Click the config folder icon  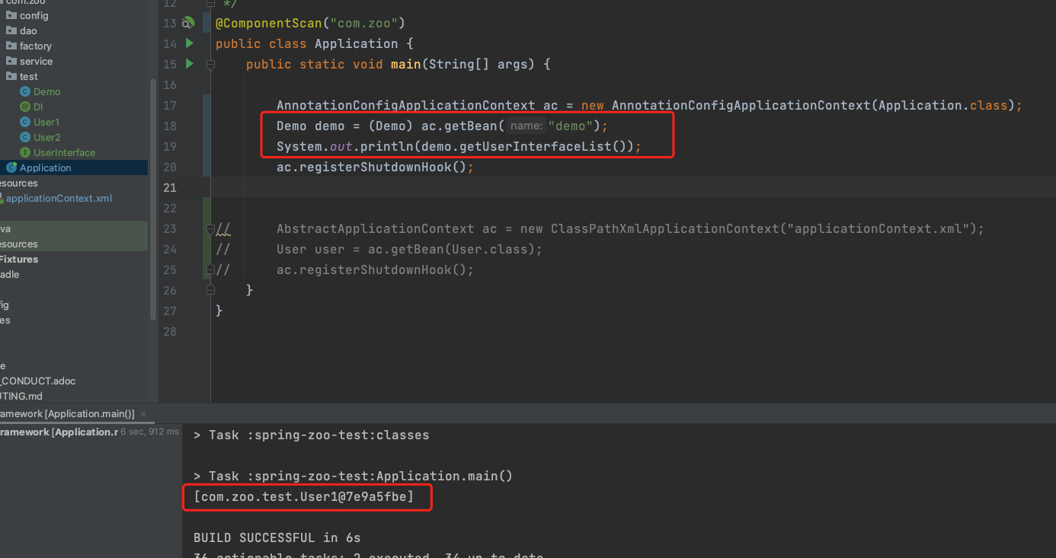[12, 15]
